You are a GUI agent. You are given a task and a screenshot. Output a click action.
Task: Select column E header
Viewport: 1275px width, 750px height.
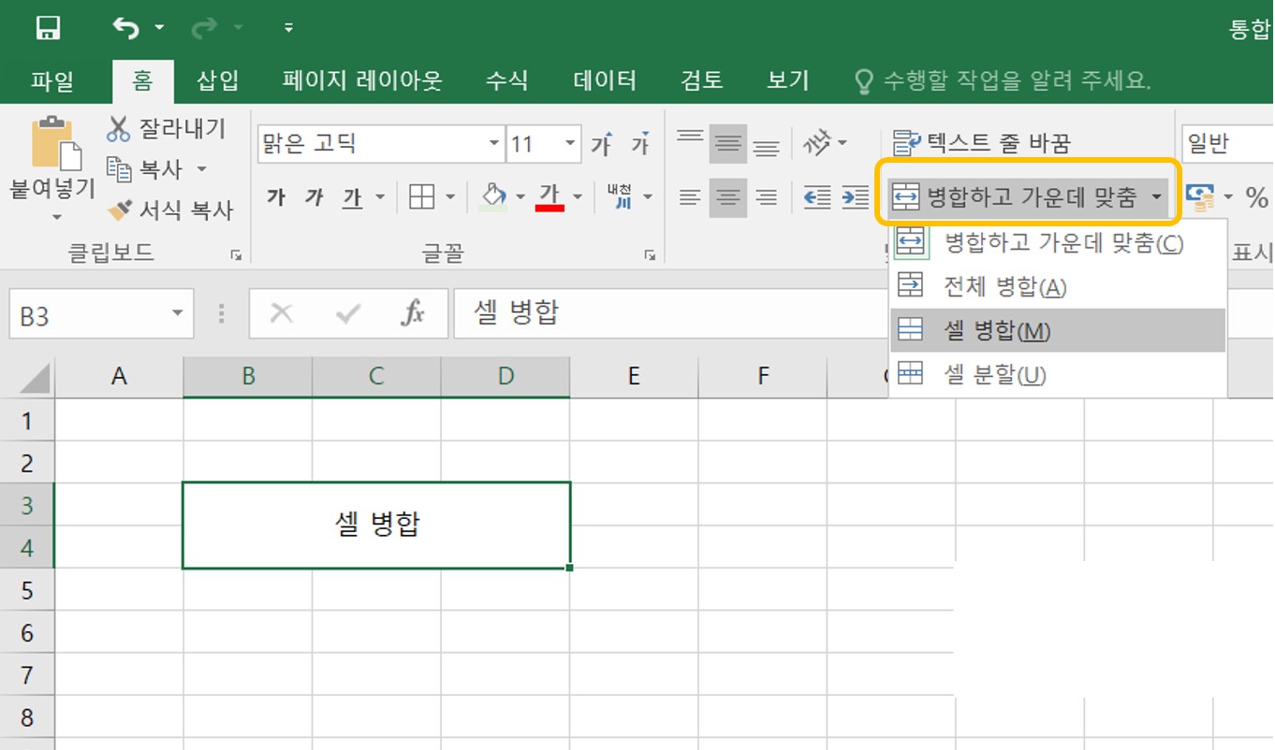click(634, 376)
